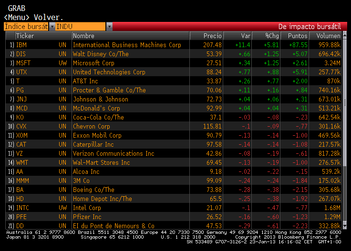Select the DIS ticker
This screenshot has width=351, height=251.
[21, 54]
